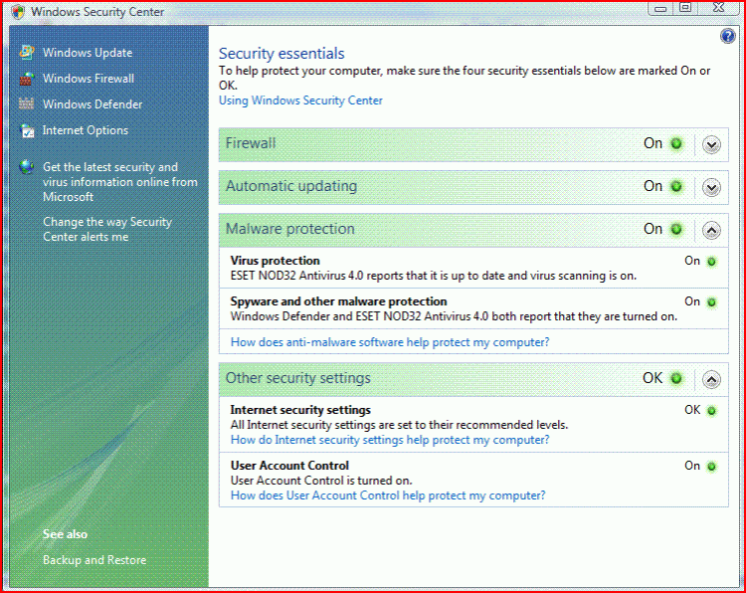Click Using Windows Security Center link
The height and width of the screenshot is (593, 746).
[x=300, y=100]
